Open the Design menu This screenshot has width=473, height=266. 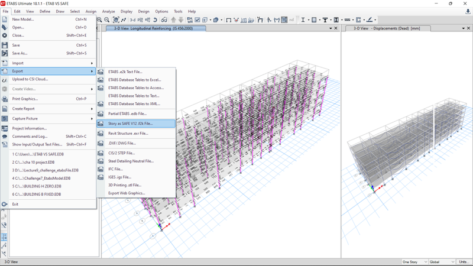(x=144, y=11)
